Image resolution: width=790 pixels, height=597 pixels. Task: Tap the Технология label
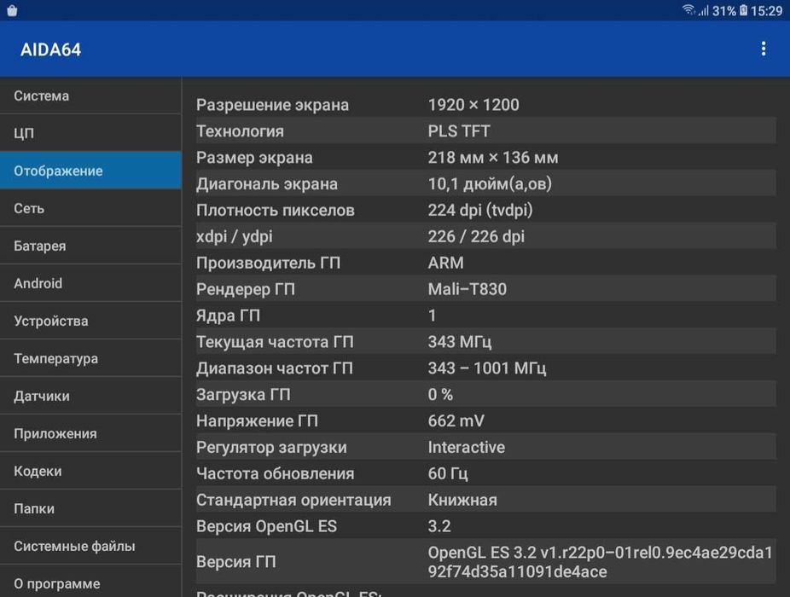(x=240, y=131)
